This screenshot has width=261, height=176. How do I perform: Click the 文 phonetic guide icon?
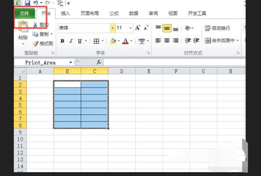pyautogui.click(x=142, y=41)
